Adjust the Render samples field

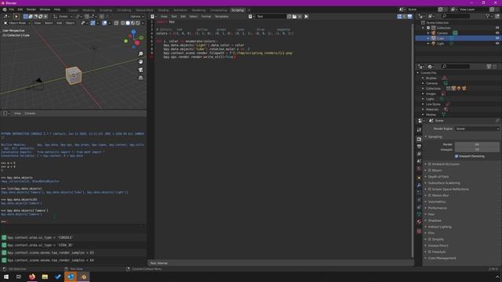[x=477, y=144]
